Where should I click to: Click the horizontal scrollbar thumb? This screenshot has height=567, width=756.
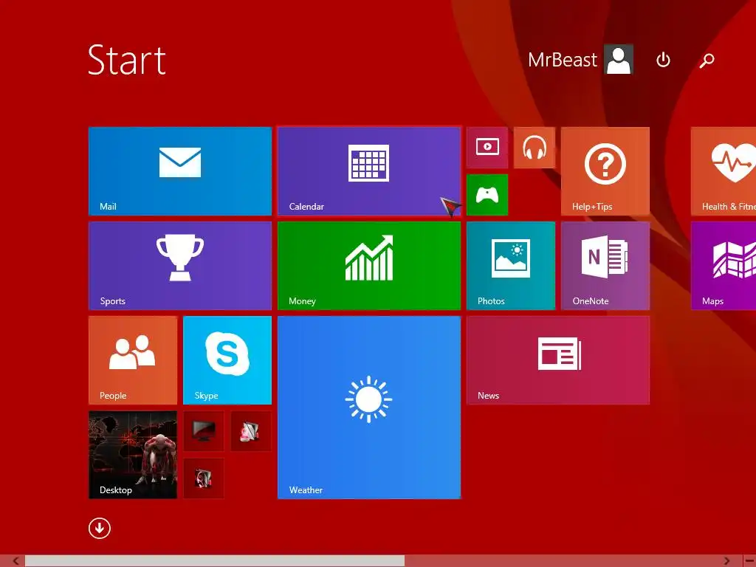[x=215, y=561]
